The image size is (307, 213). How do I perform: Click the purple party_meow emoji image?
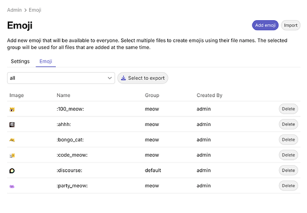point(12,186)
